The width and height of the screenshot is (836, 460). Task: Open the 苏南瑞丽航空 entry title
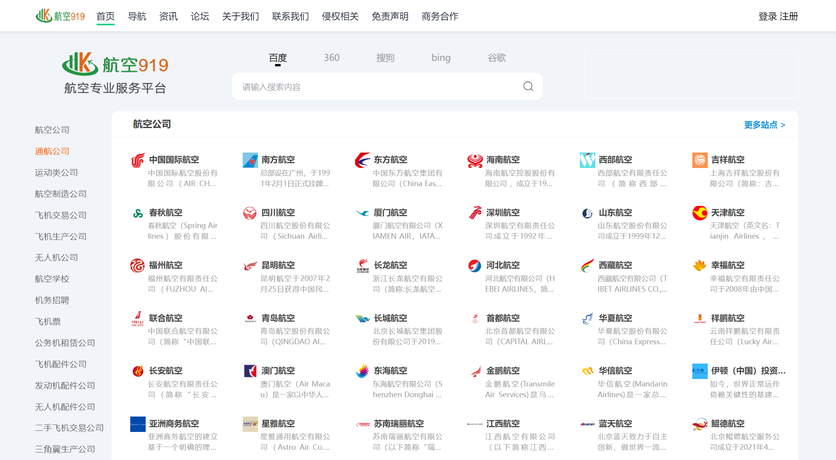pyautogui.click(x=399, y=424)
